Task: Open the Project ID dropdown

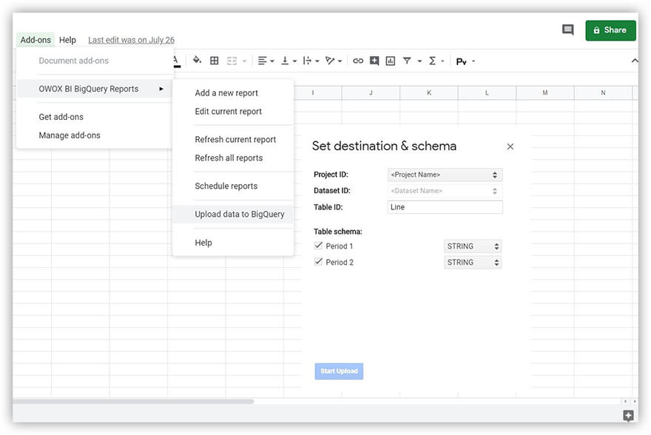Action: click(x=445, y=175)
